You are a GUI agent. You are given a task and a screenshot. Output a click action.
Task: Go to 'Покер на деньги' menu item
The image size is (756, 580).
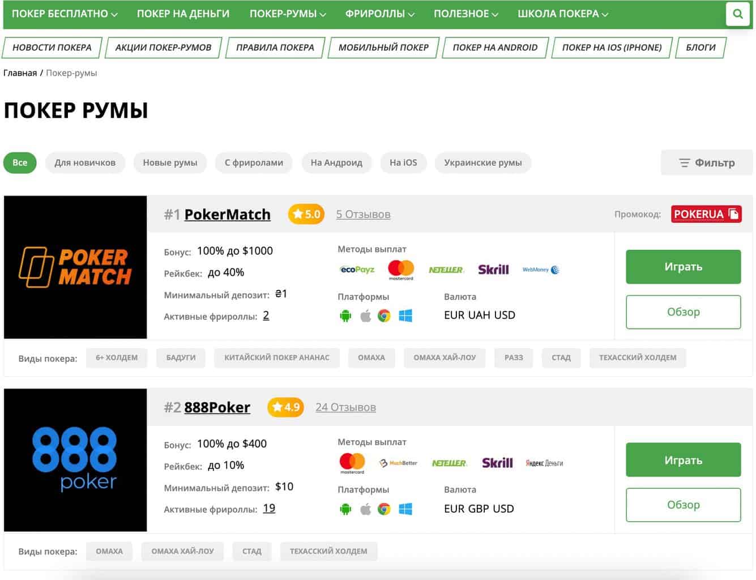[183, 14]
